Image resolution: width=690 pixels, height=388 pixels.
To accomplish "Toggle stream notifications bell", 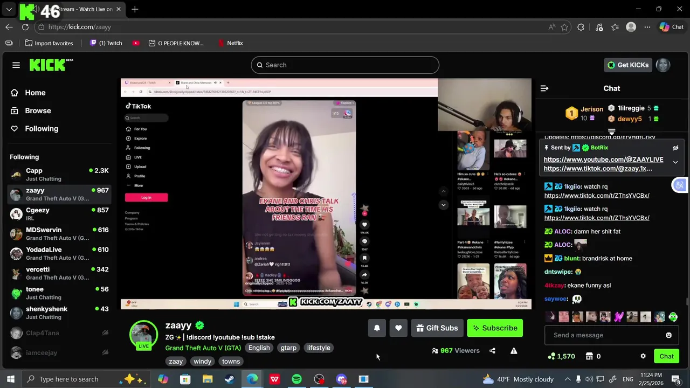I will point(377,328).
